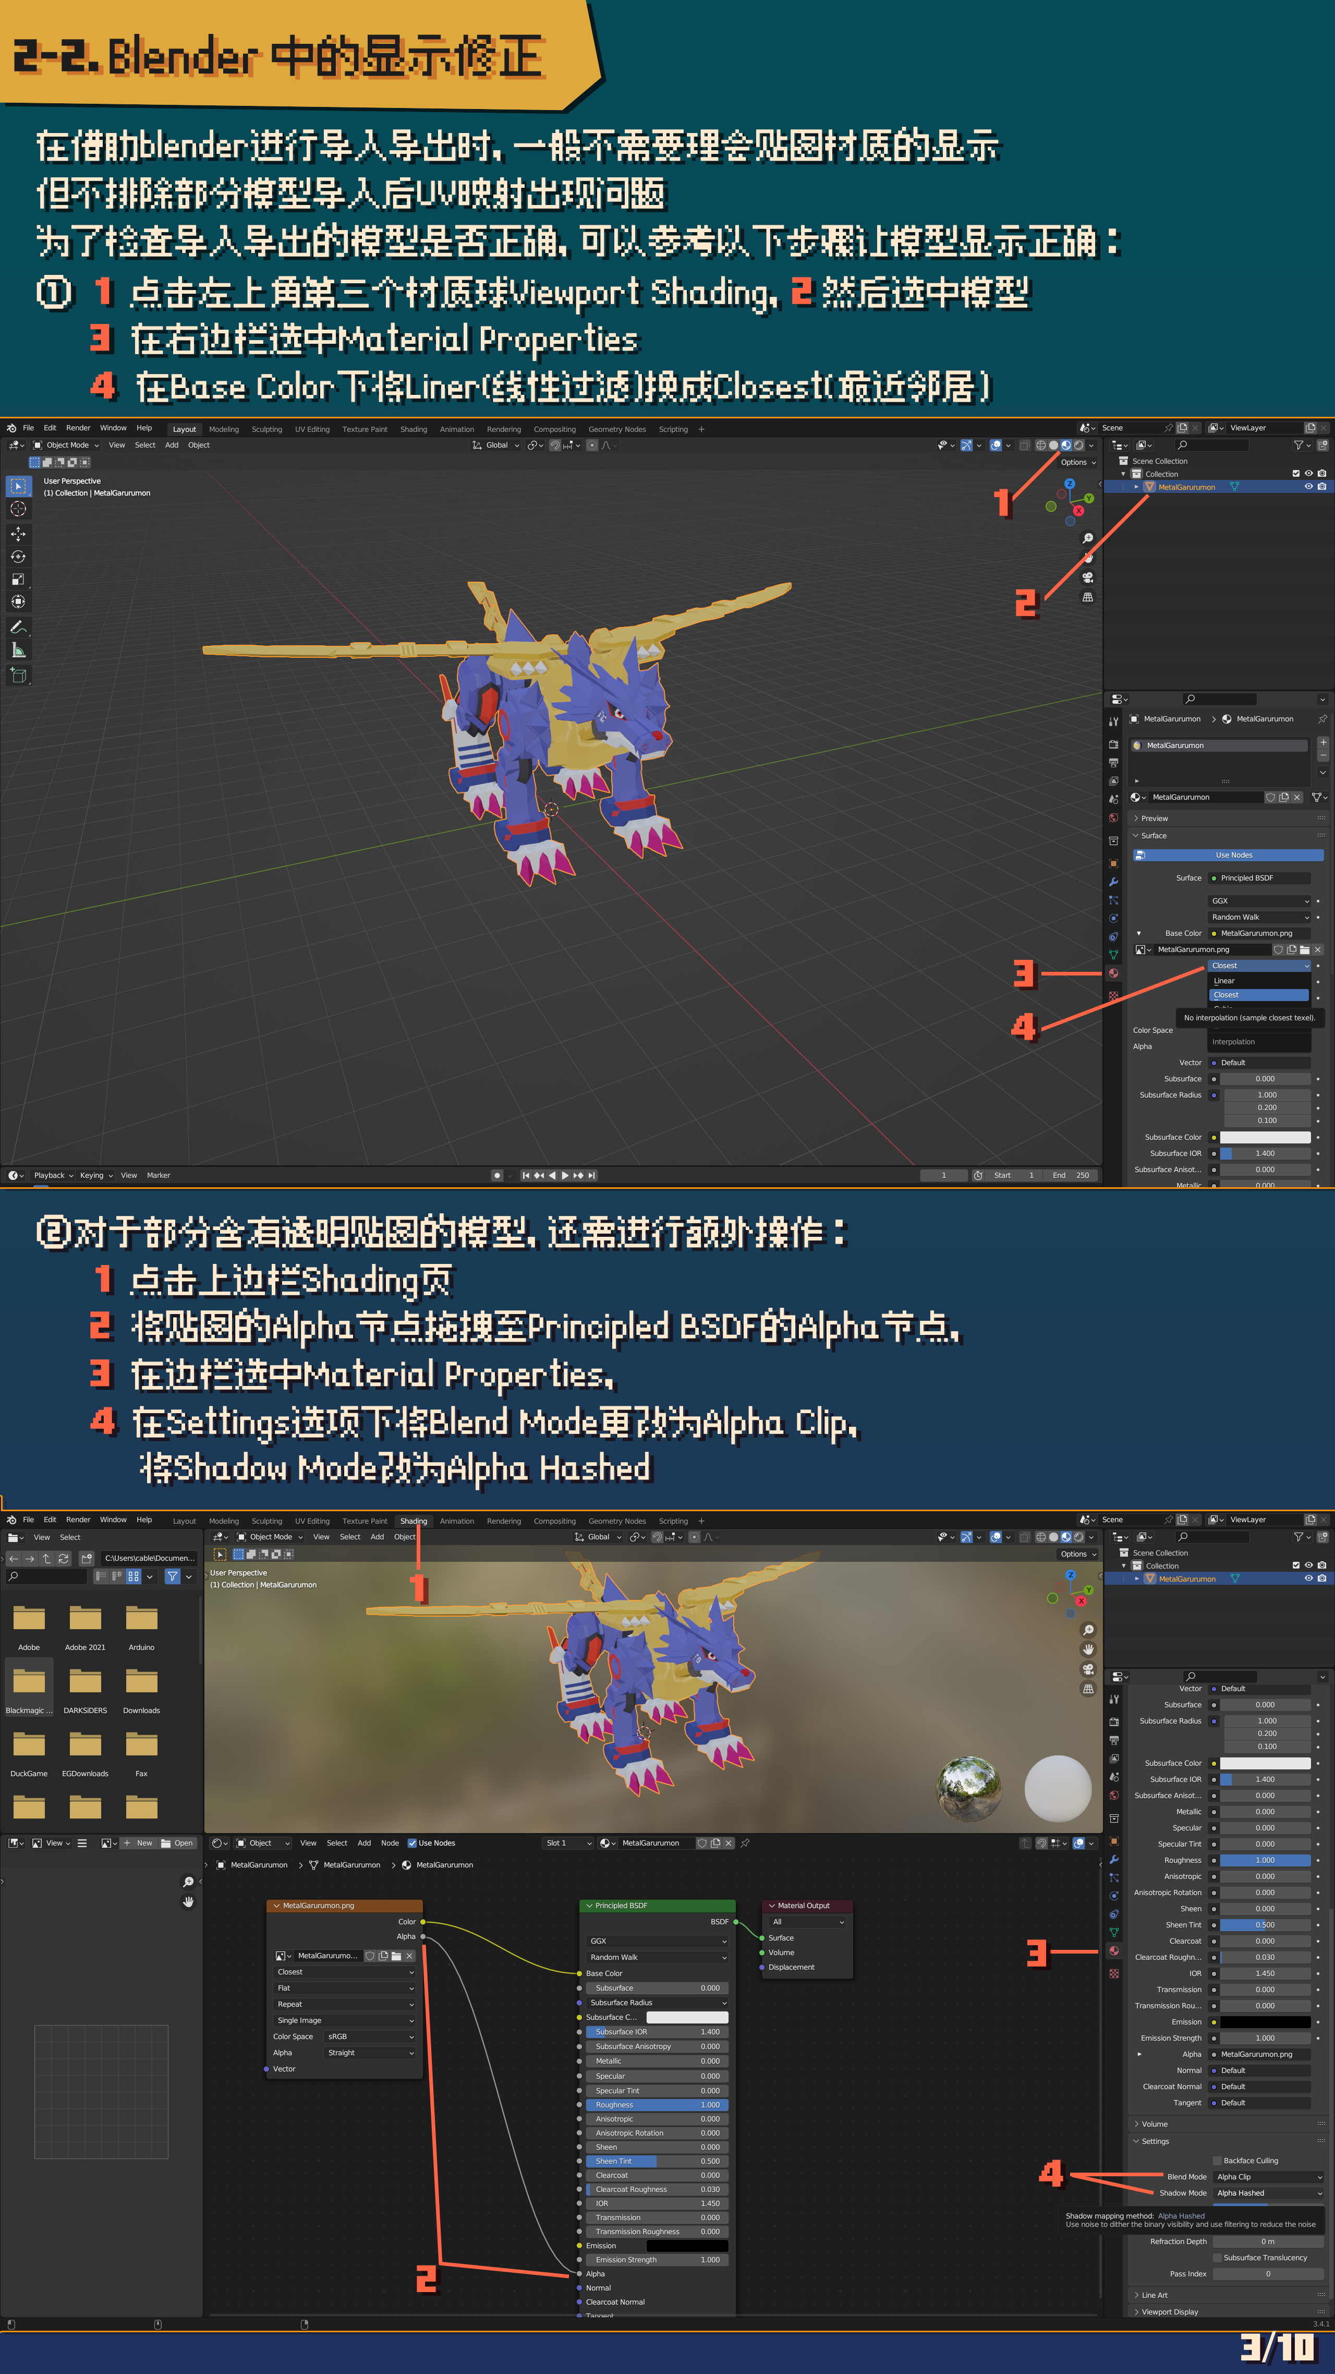
Task: Click open-image folder icon on MetalGarurumon.png node
Action: tap(396, 1956)
